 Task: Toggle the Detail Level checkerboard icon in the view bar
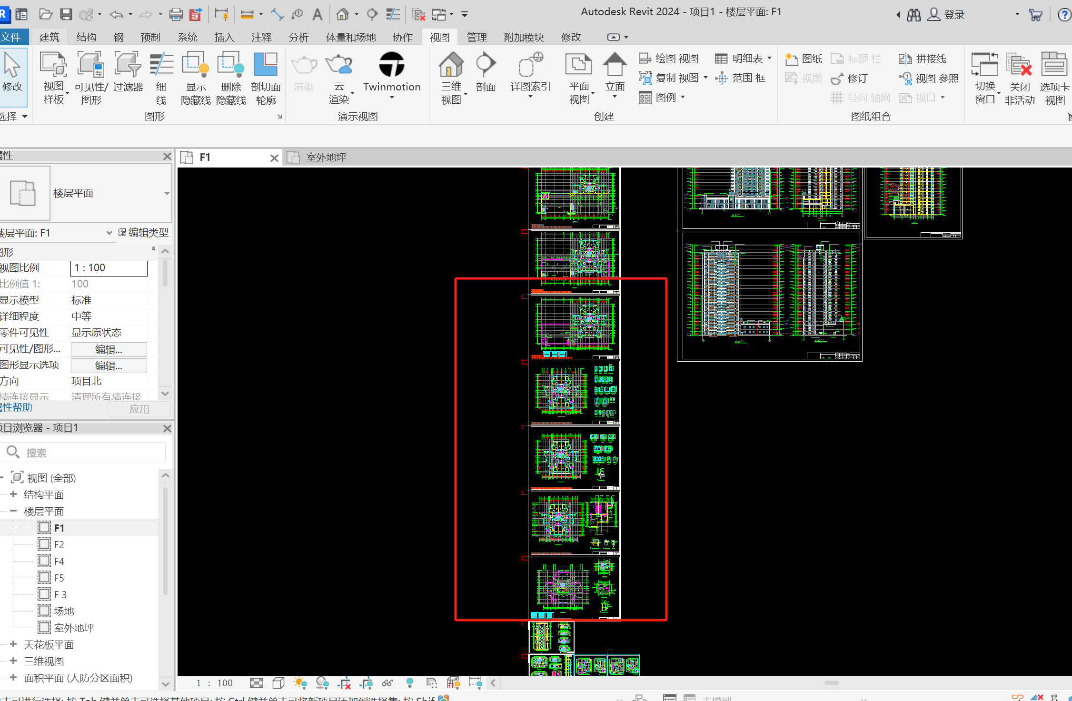tap(257, 683)
